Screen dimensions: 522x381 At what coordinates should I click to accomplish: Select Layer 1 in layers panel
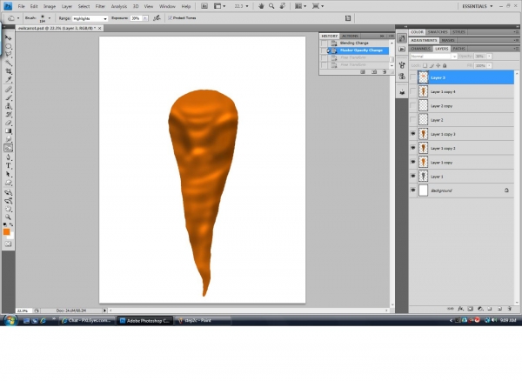tap(461, 177)
